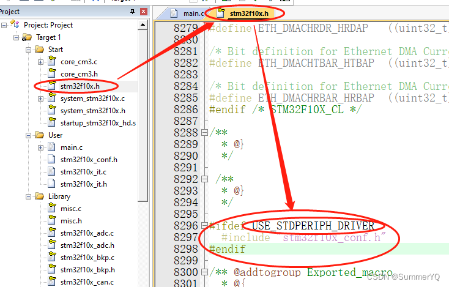Click the Start folder icon
This screenshot has width=449, height=287.
tap(40, 50)
